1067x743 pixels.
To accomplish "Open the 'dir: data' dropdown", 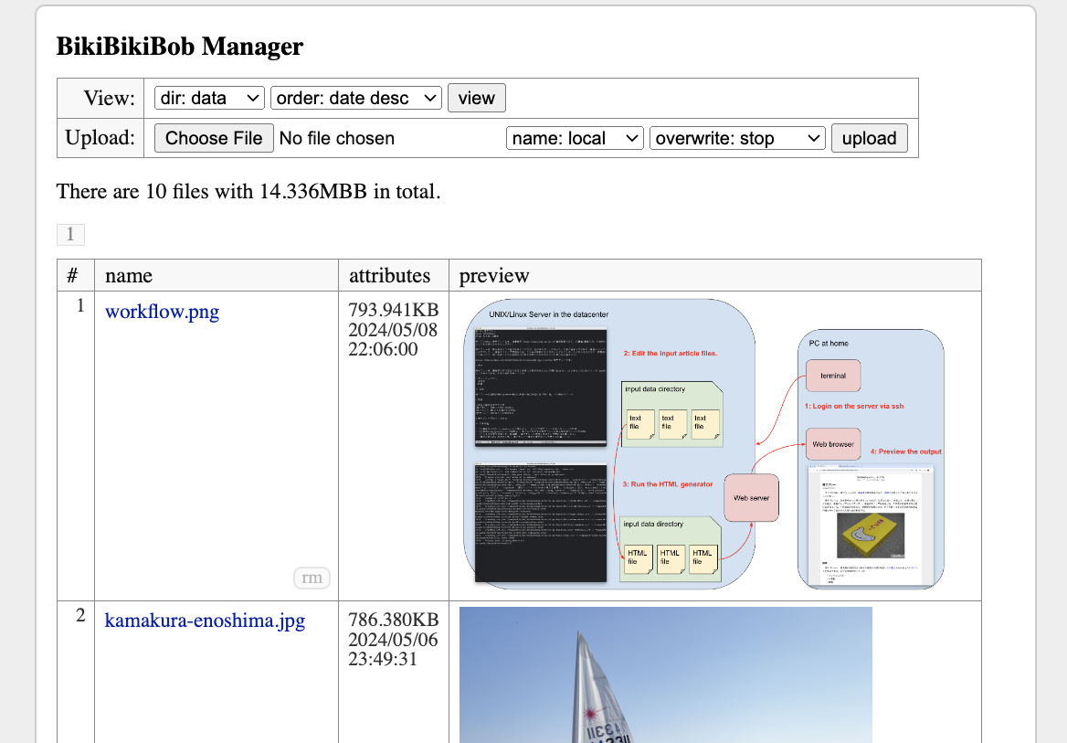I will click(209, 98).
